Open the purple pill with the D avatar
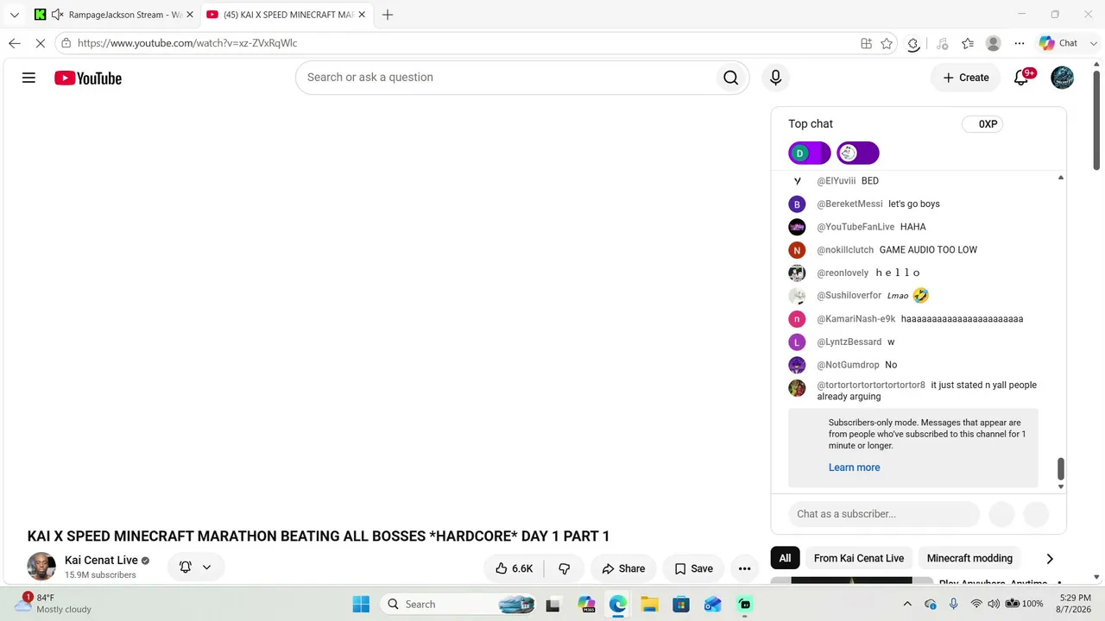 809,154
